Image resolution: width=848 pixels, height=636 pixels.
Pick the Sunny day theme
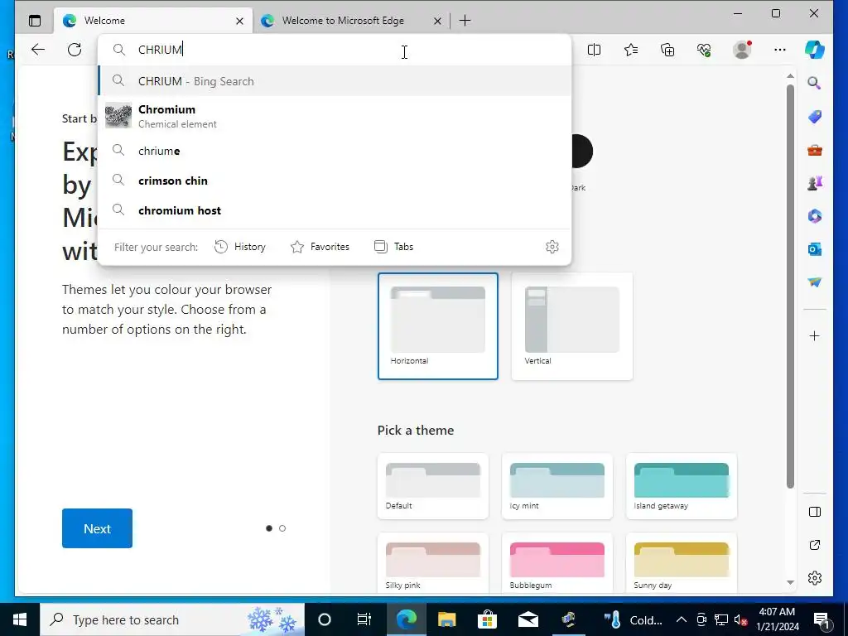point(681,562)
